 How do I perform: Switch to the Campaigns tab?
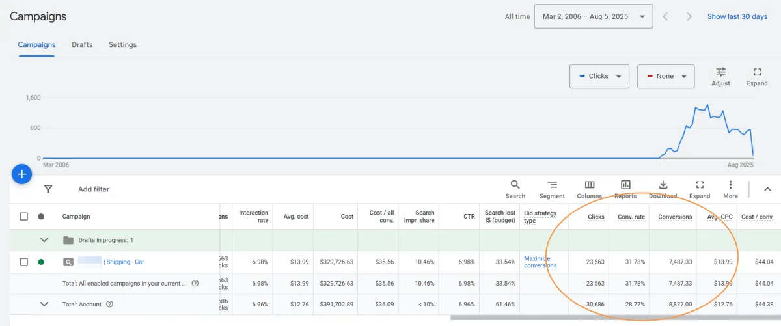point(36,45)
